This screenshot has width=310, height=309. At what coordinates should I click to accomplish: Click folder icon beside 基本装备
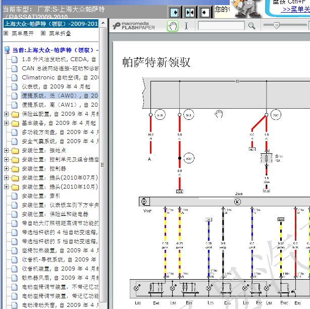click(15, 123)
